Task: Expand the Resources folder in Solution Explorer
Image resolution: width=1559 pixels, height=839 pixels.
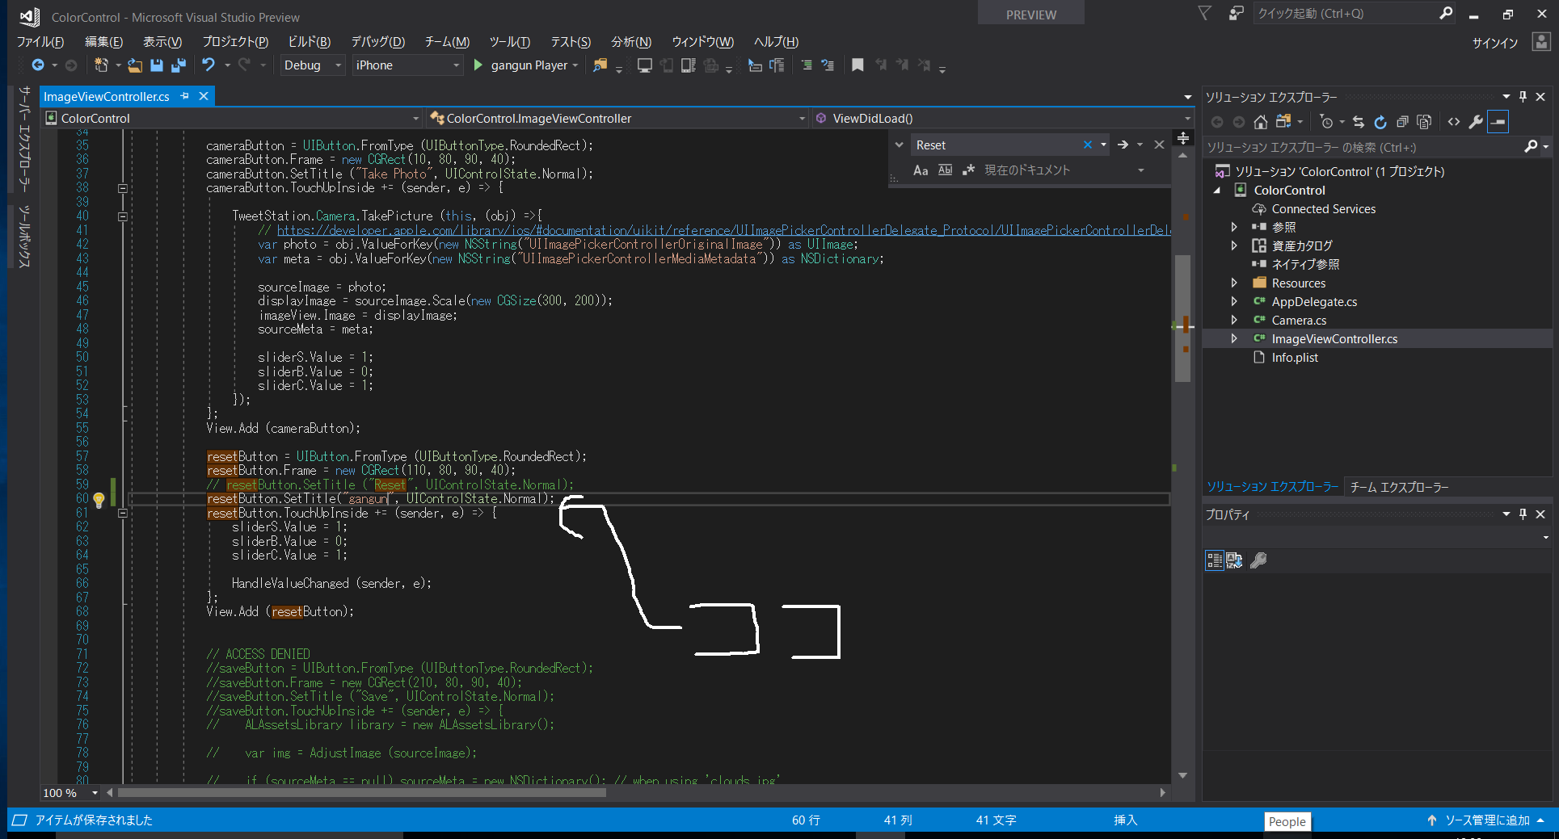Action: click(x=1235, y=283)
